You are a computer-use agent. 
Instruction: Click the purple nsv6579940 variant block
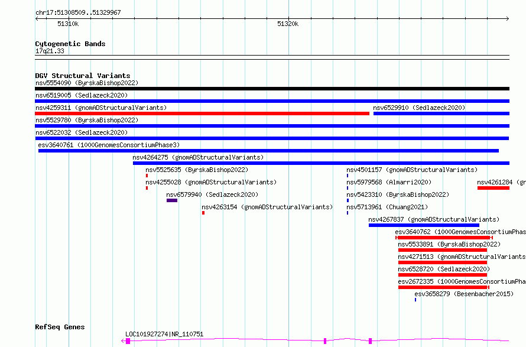click(172, 200)
